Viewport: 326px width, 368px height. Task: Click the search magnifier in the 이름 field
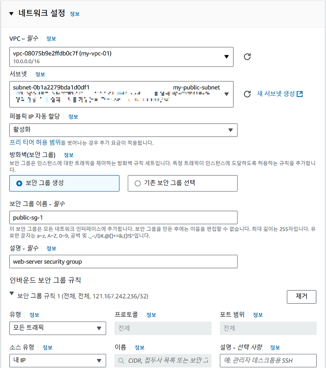click(x=120, y=361)
